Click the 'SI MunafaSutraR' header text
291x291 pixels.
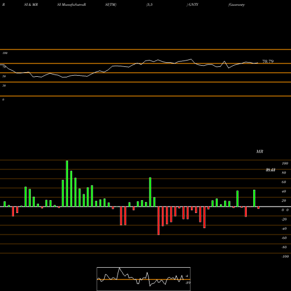click(72, 5)
